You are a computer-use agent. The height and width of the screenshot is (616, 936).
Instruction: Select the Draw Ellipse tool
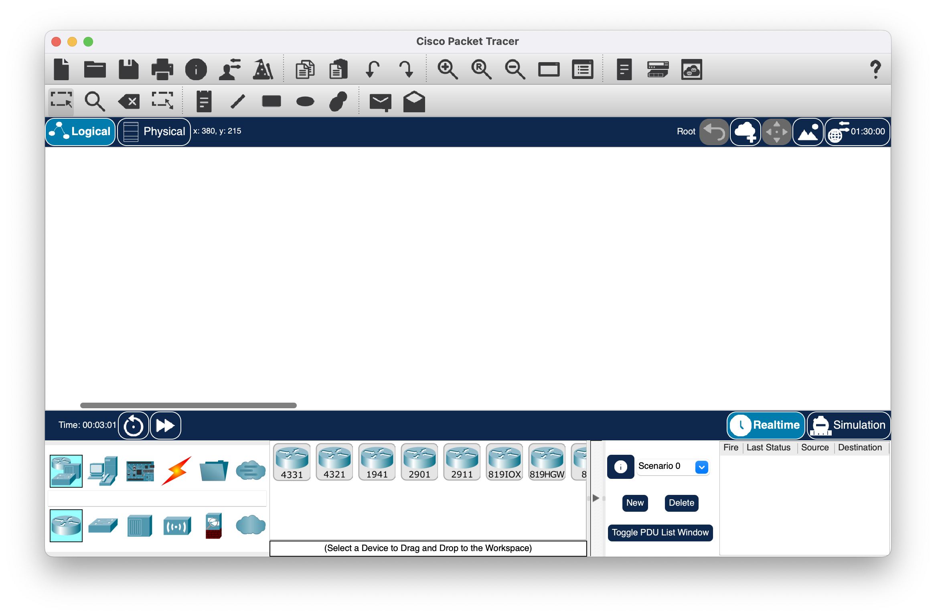[x=305, y=101]
